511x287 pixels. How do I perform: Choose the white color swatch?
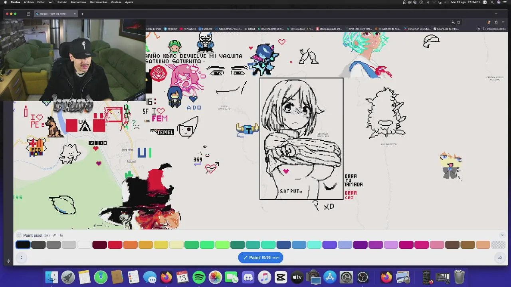(x=84, y=245)
